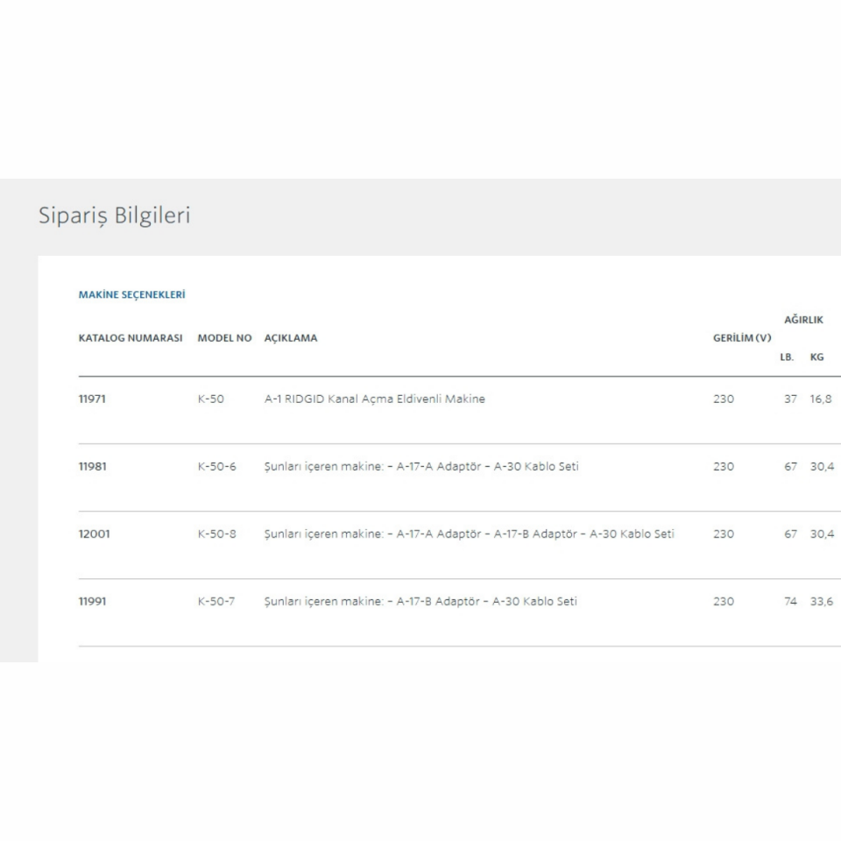
Task: Select catalog number 11981
Action: [x=92, y=467]
